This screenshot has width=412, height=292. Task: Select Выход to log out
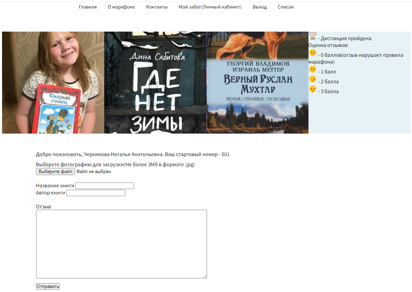click(260, 7)
